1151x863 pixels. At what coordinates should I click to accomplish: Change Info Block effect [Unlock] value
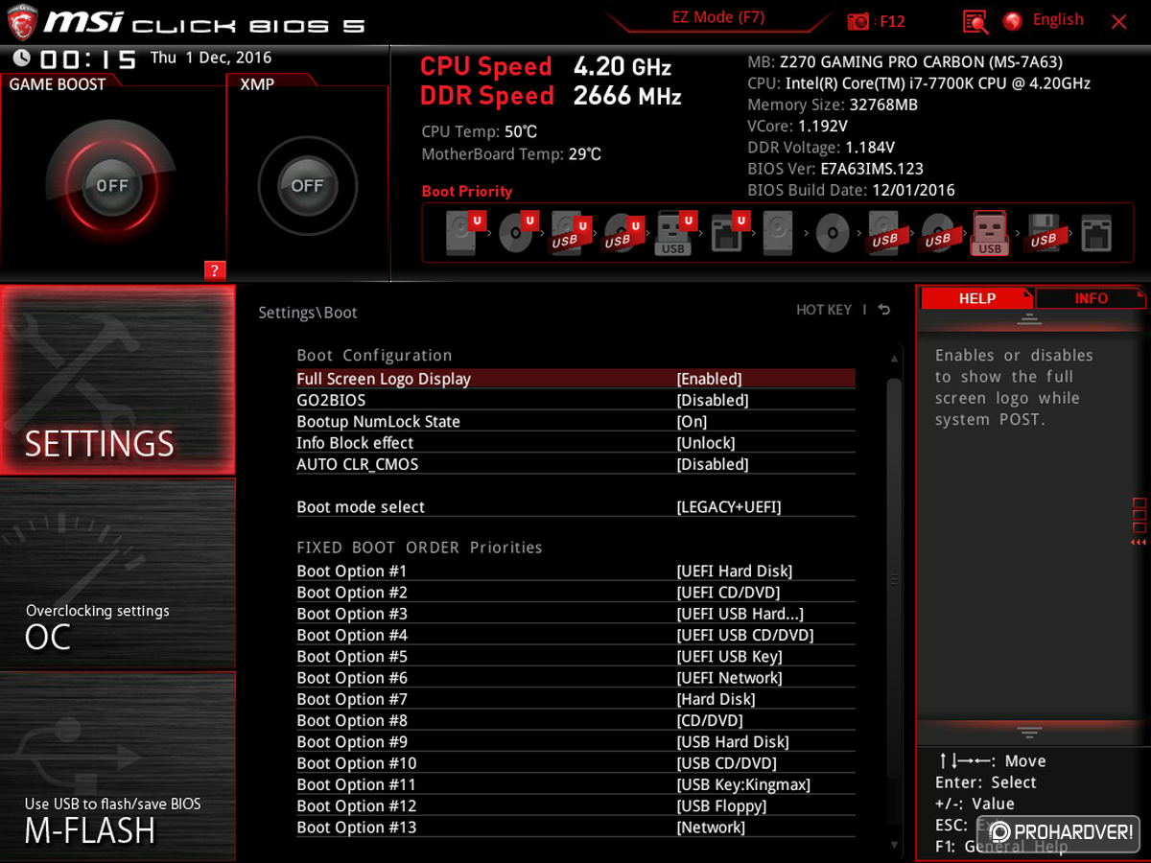tap(706, 443)
